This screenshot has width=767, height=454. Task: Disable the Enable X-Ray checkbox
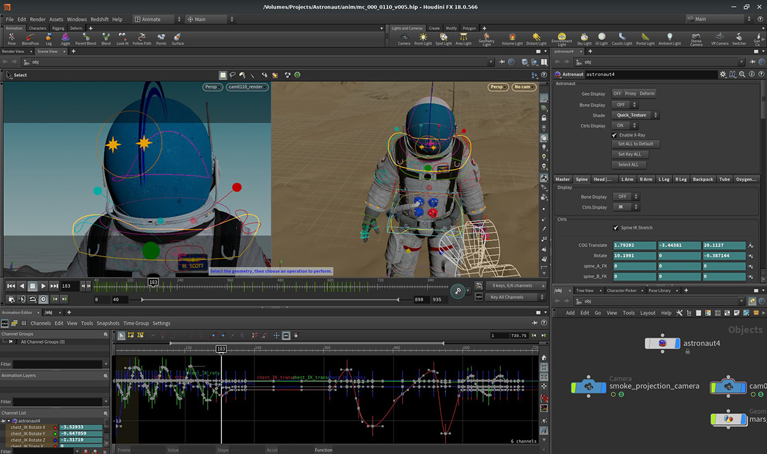tap(615, 135)
